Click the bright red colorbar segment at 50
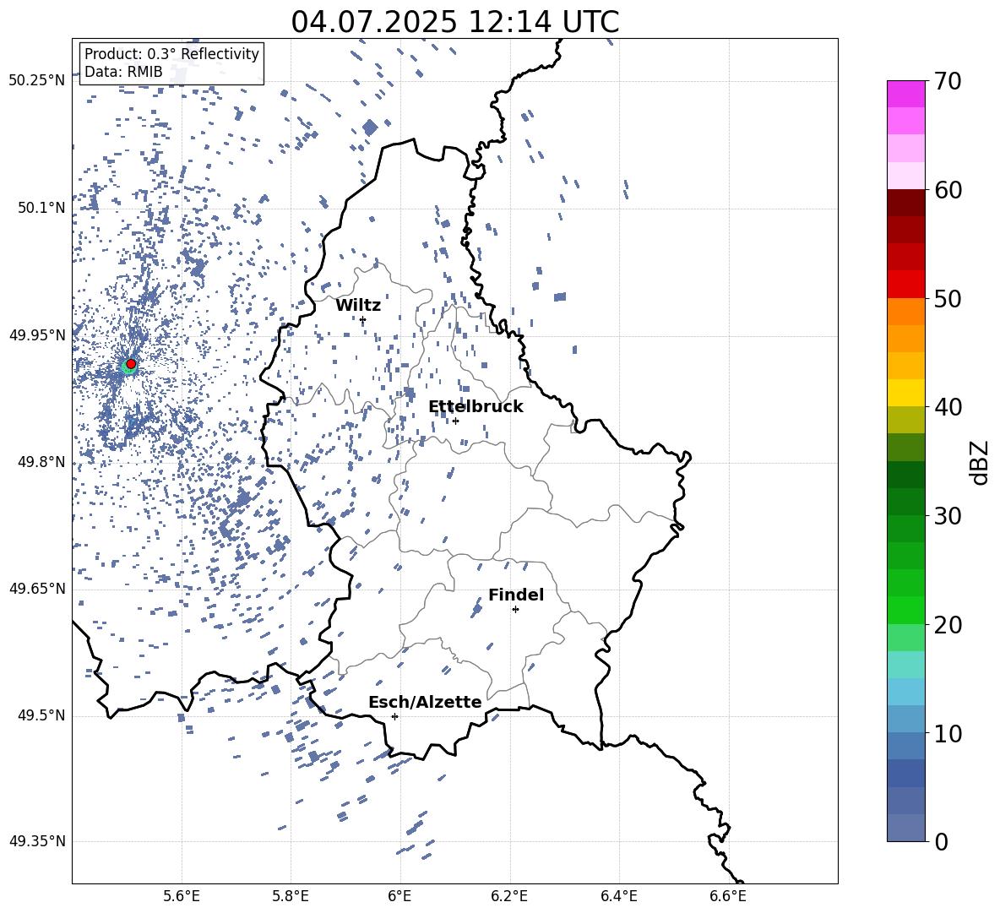 [x=906, y=285]
